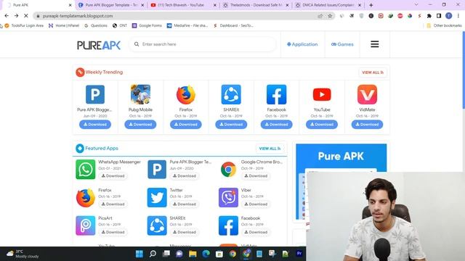Open File Explorer from the taskbar
Viewport: 465px width, 261px height.
coord(193,254)
